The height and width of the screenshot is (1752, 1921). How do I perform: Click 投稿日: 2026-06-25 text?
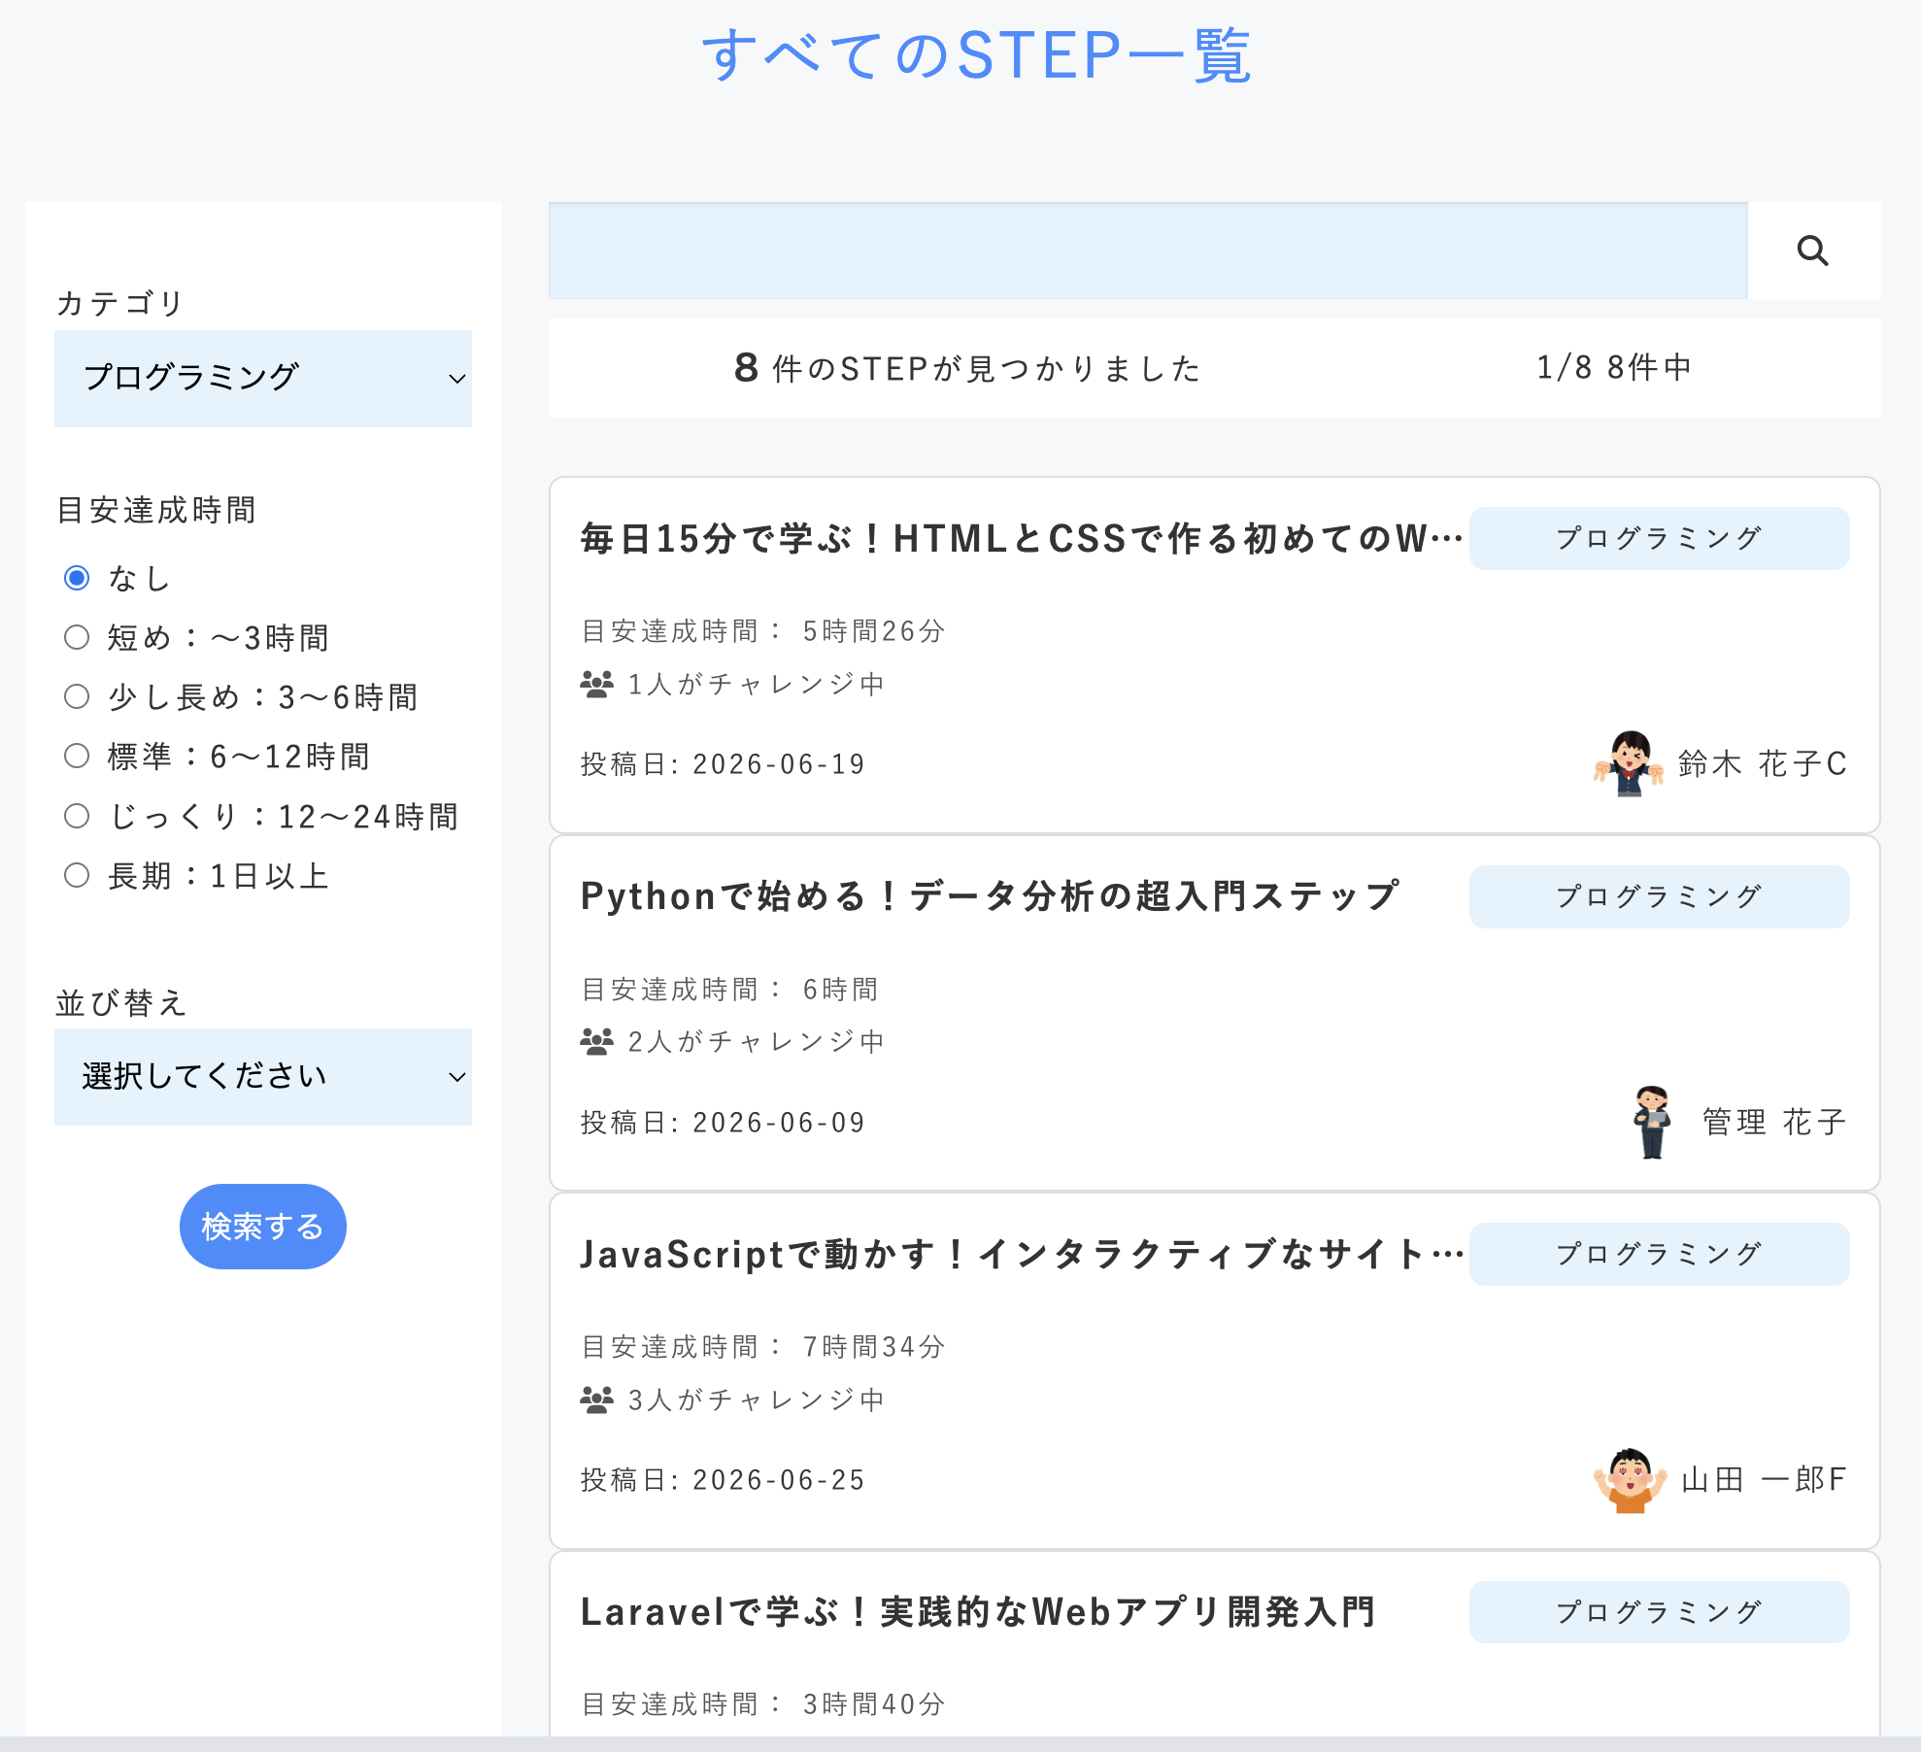coord(723,1480)
